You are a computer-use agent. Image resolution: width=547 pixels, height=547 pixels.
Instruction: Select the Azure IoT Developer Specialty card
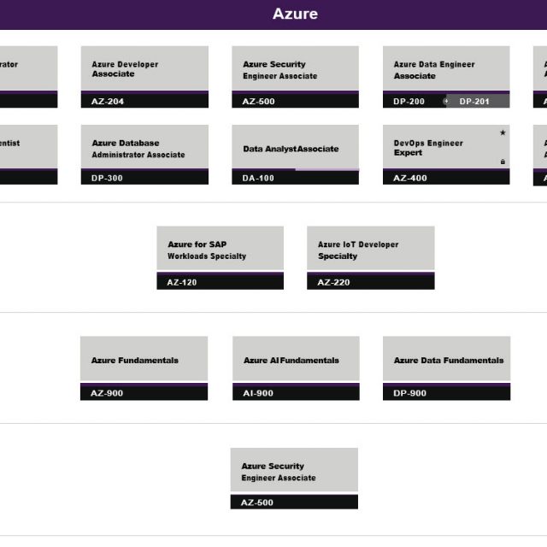(370, 250)
